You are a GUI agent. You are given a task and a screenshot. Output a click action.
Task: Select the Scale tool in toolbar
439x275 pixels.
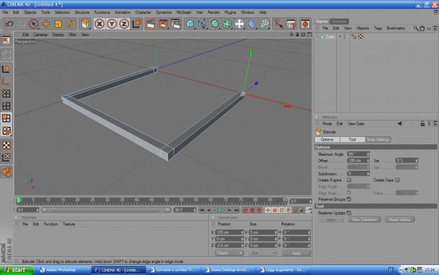[58, 24]
